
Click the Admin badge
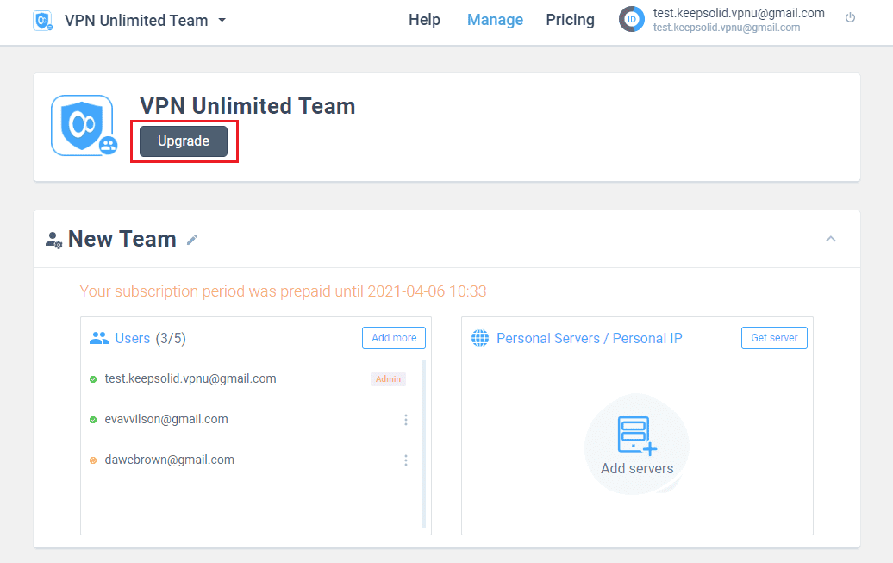(388, 379)
